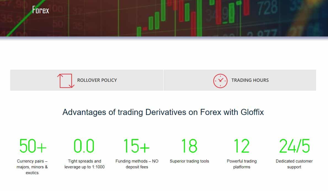Click the Currency pairs description text
This screenshot has height=191, width=328.
point(32,167)
